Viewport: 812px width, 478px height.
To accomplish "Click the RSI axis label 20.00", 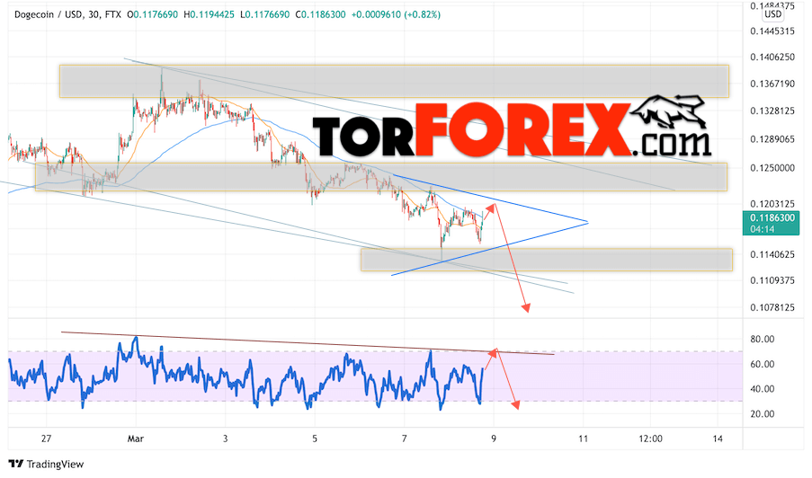I will tap(763, 414).
